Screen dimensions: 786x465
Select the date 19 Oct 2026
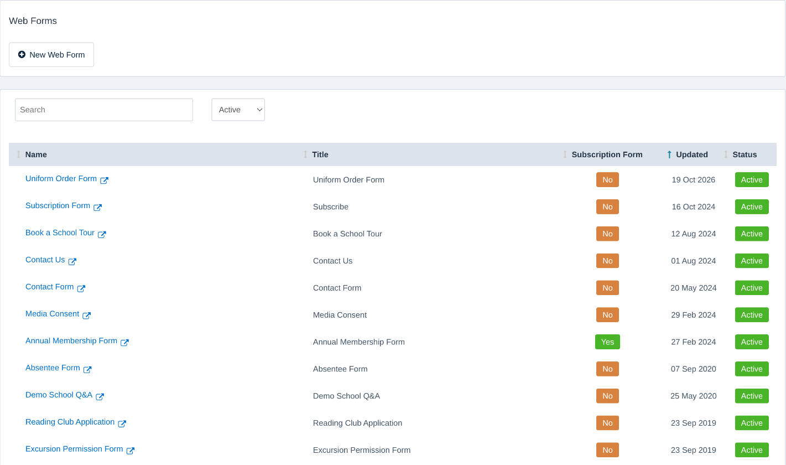(694, 180)
